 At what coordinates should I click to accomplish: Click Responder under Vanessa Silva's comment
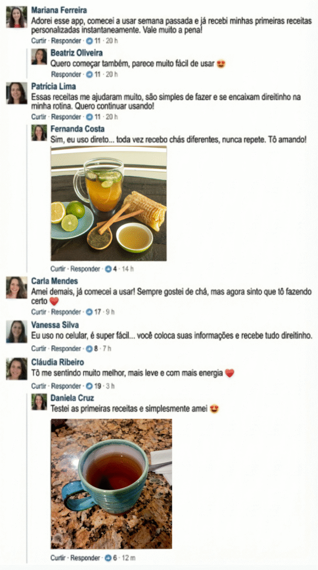click(x=66, y=348)
